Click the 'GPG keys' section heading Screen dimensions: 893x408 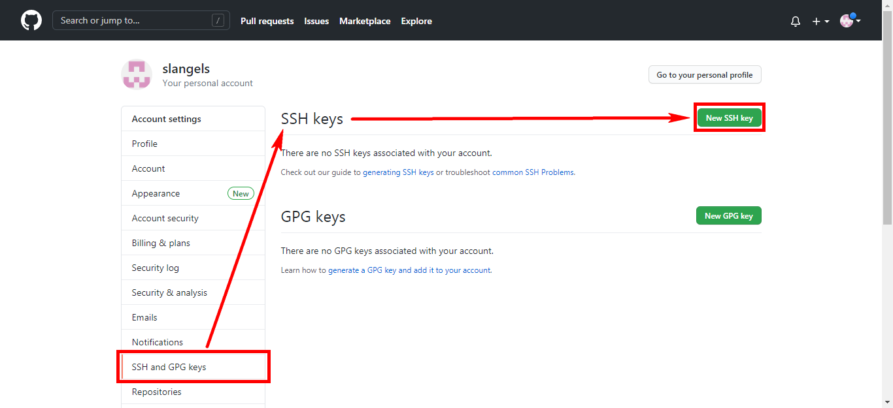pos(313,216)
